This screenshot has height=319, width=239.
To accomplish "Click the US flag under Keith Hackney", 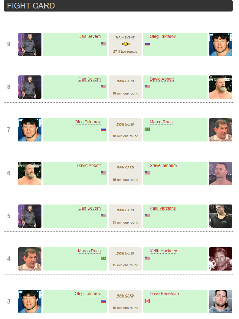I will [x=147, y=258].
